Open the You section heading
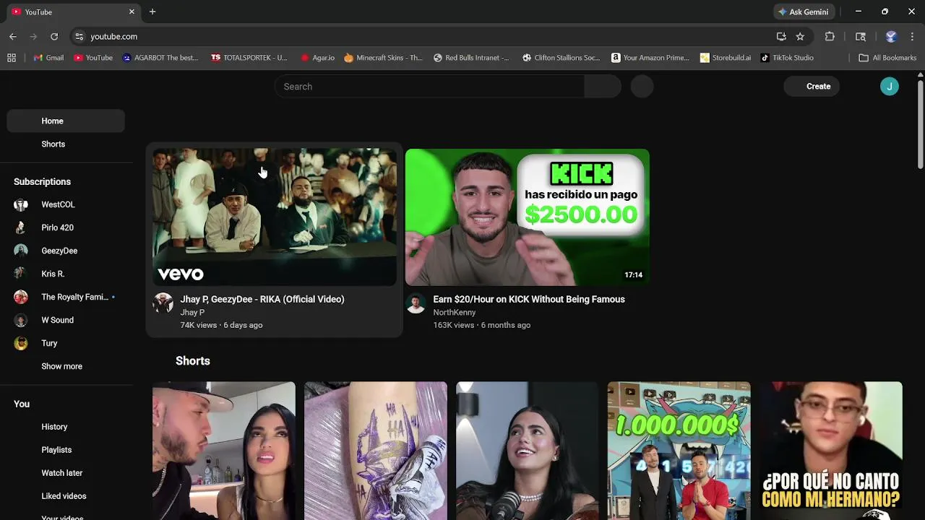The image size is (925, 520). pos(22,404)
